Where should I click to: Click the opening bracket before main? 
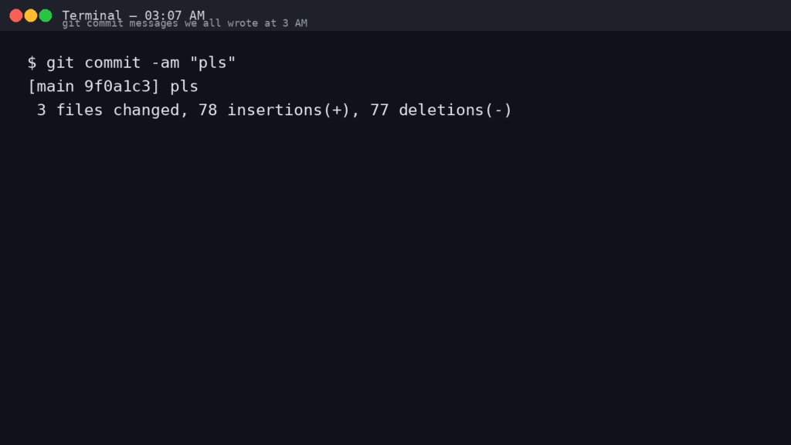pos(34,86)
